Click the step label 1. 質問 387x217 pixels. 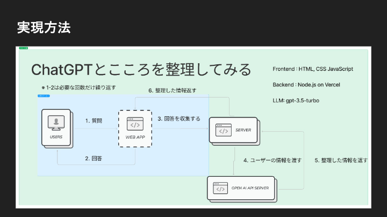coord(94,121)
